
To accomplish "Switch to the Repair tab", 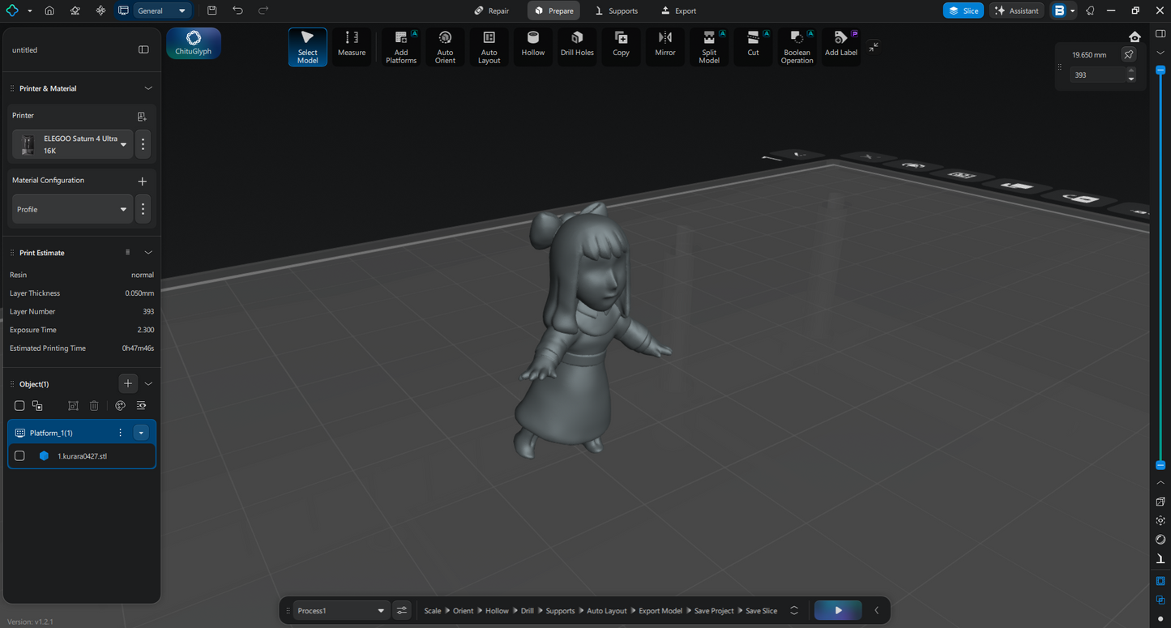I will click(492, 11).
